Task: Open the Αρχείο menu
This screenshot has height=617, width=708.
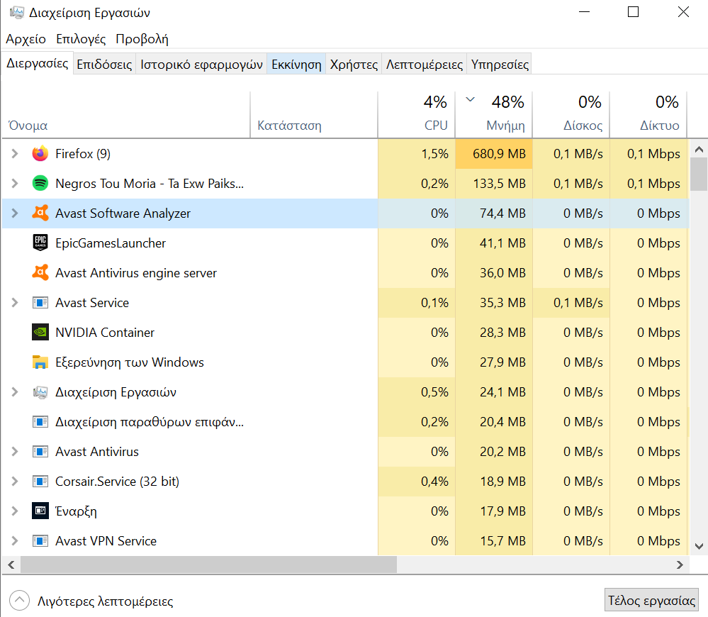Action: tap(26, 39)
